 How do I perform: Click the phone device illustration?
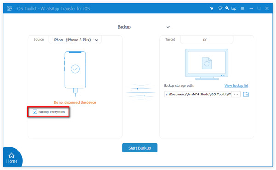pyautogui.click(x=75, y=74)
